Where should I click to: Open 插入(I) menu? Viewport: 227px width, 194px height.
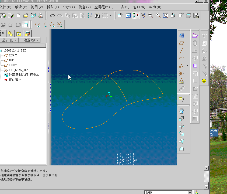coord(53,7)
